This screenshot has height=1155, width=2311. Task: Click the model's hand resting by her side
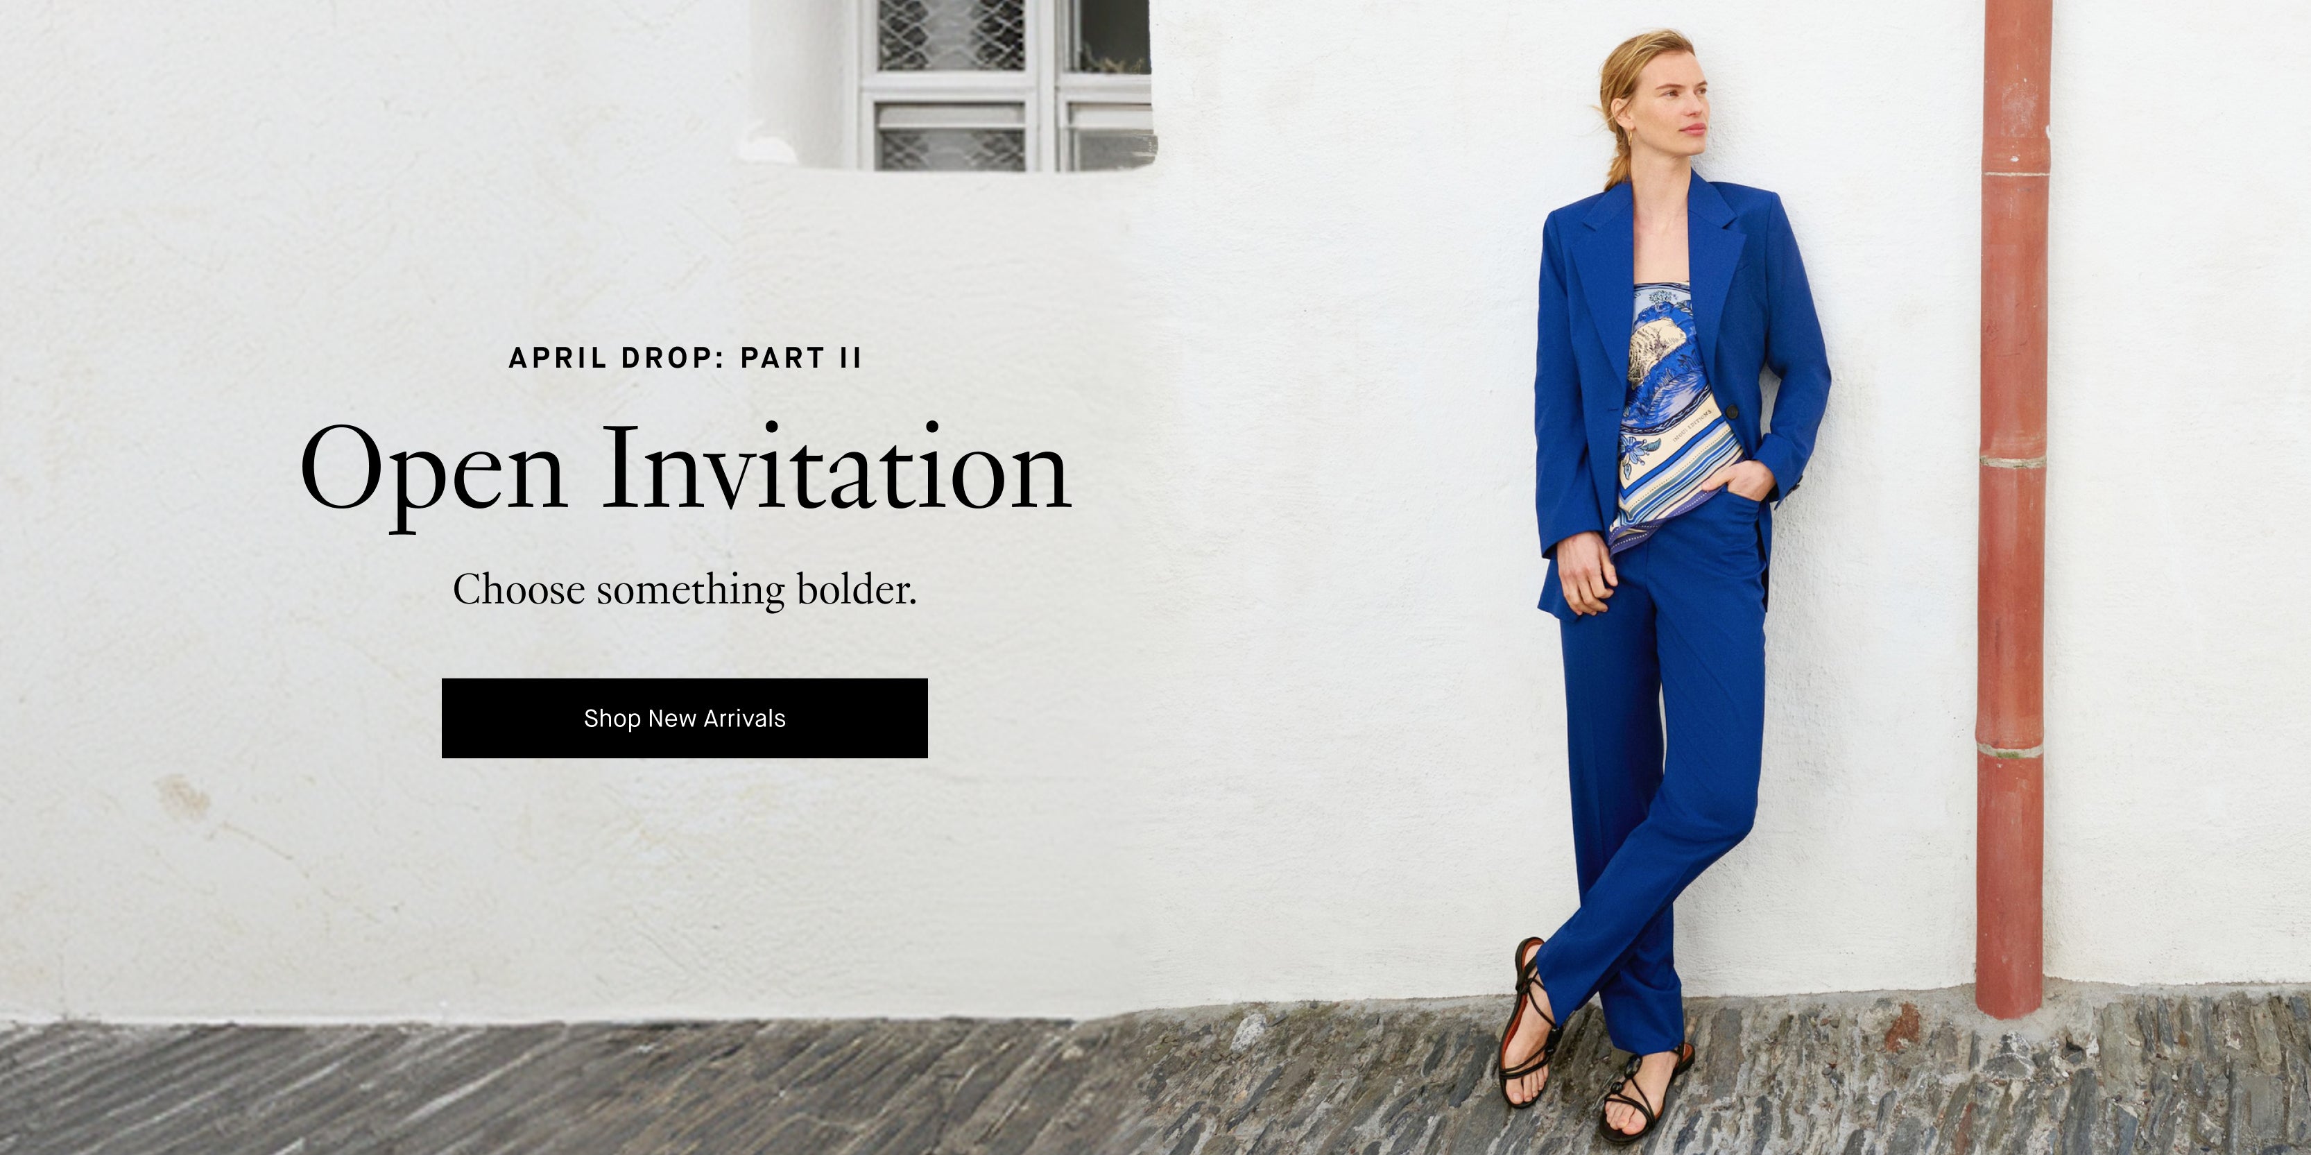tap(1586, 574)
